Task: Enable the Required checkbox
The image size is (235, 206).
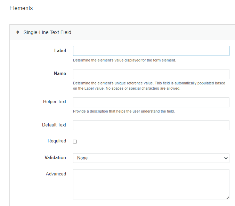Action: [75, 141]
